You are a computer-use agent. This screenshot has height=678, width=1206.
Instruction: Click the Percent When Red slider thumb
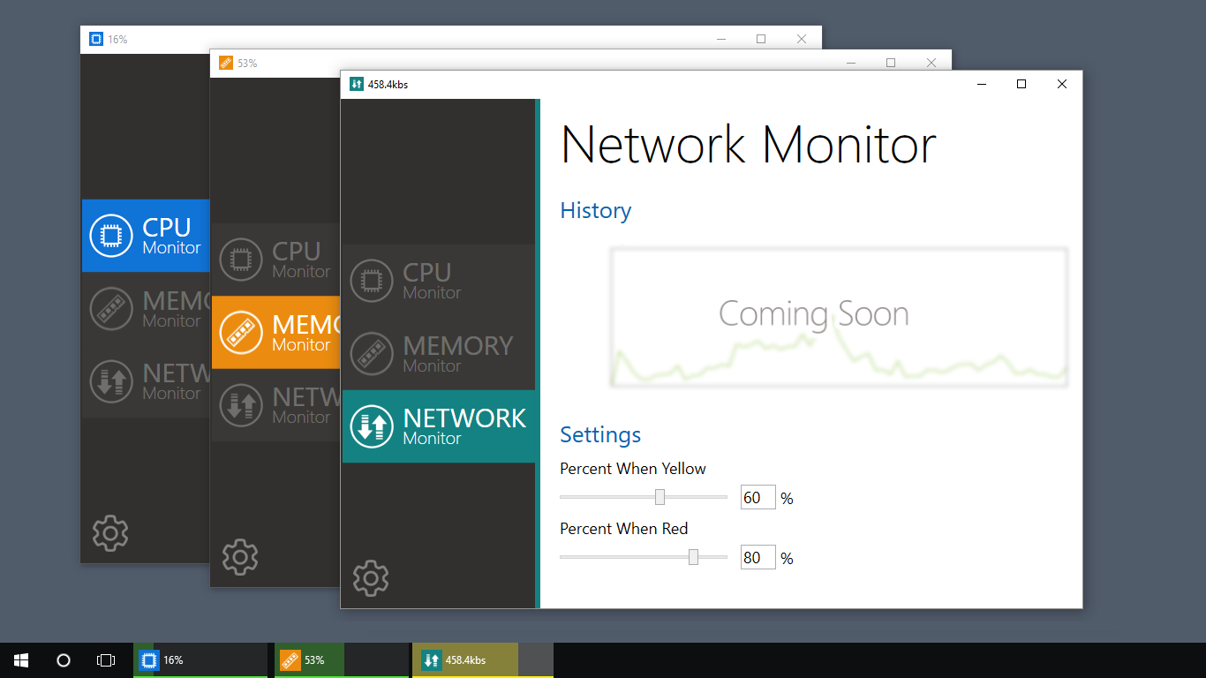[693, 557]
